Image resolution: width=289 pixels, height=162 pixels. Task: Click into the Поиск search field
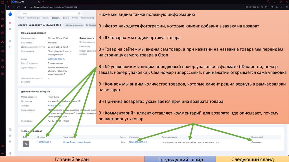pos(49,14)
